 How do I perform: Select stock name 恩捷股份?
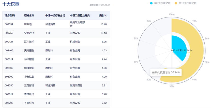pos(29,94)
